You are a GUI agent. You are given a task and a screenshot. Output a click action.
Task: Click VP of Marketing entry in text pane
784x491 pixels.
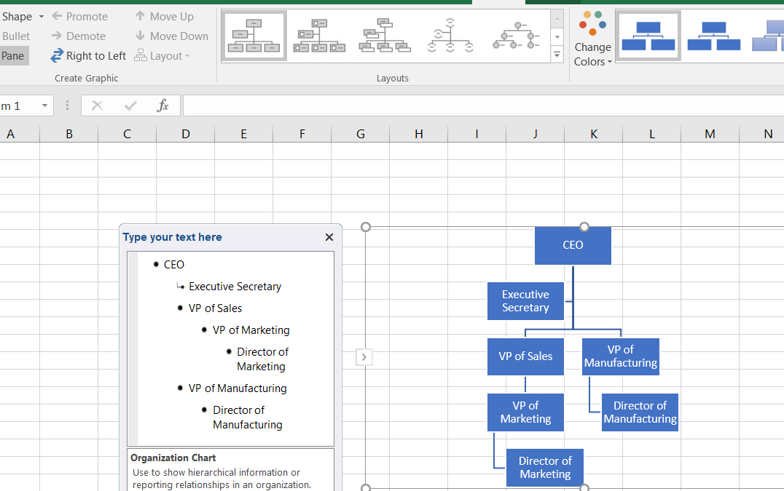(251, 330)
